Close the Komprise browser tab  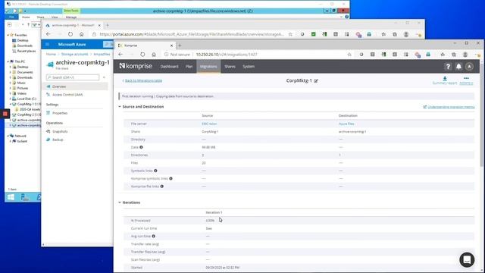172,45
